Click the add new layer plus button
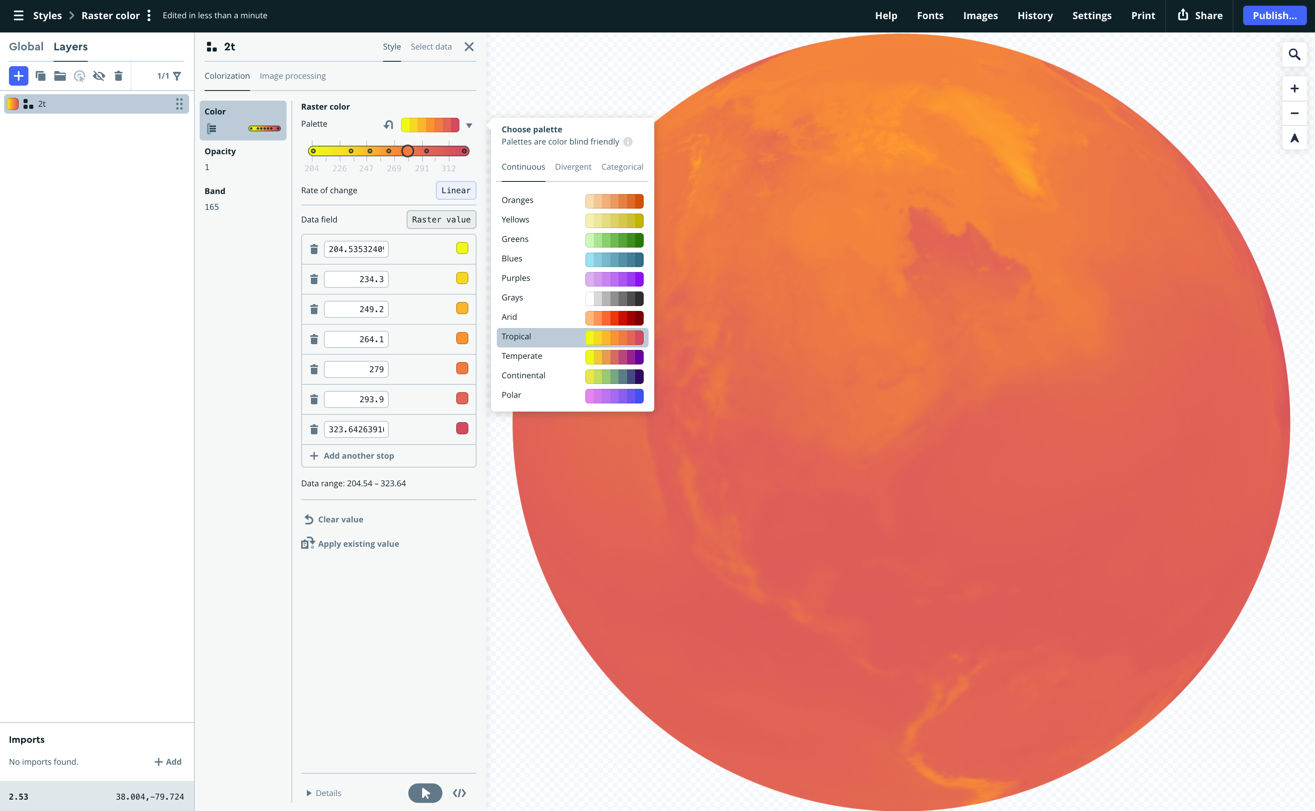This screenshot has width=1315, height=811. pyautogui.click(x=19, y=76)
